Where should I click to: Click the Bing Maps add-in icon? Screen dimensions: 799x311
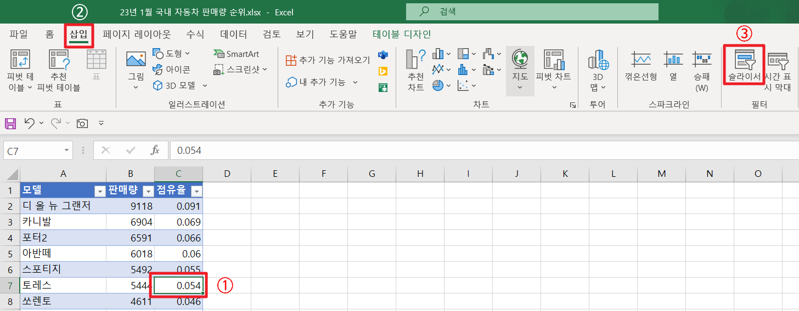(383, 71)
